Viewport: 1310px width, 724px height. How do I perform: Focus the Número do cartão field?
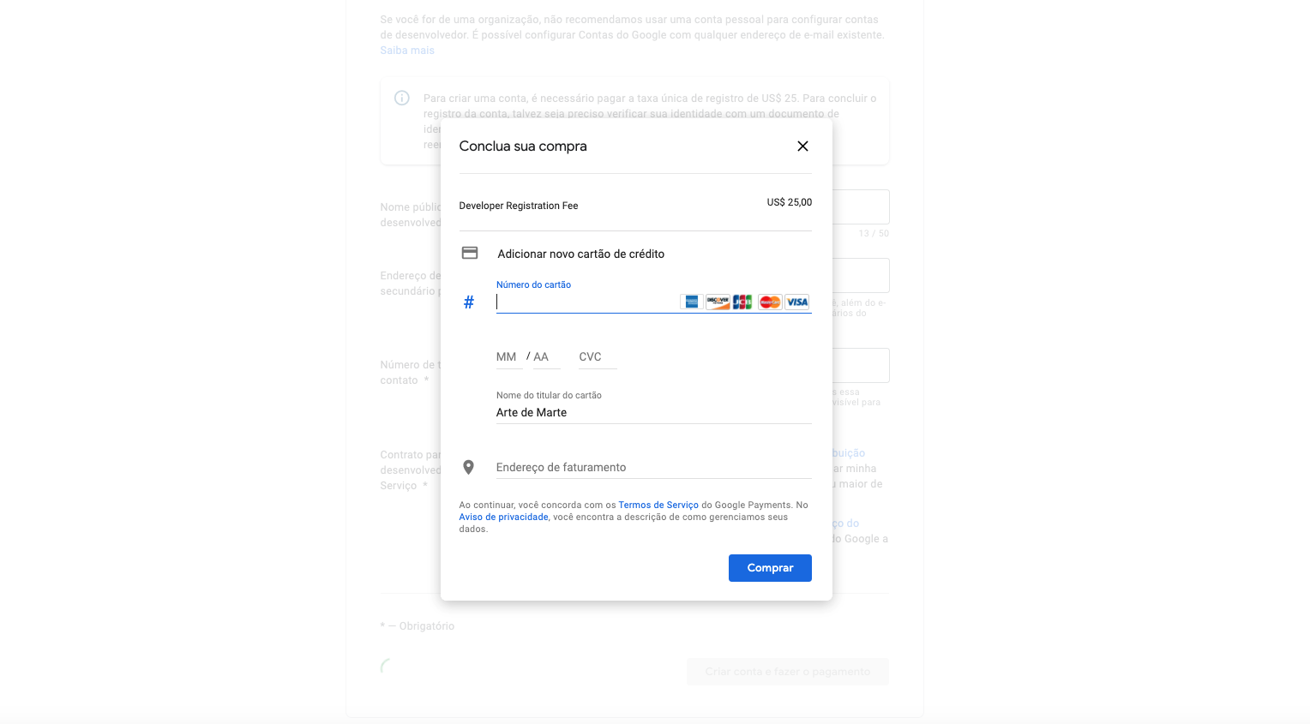(586, 302)
